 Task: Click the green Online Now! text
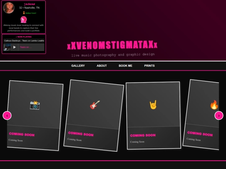point(31,13)
